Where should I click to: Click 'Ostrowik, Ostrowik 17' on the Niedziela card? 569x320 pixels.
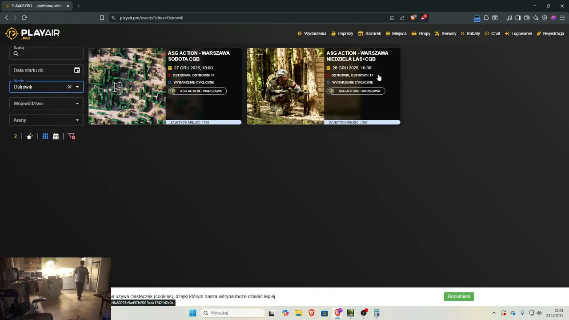(352, 76)
